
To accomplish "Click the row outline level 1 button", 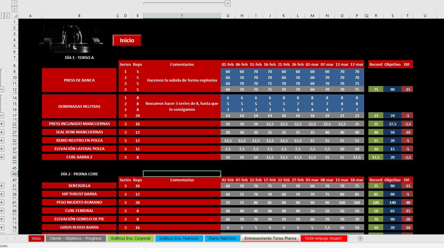I will (x=1, y=15).
